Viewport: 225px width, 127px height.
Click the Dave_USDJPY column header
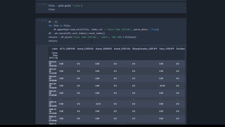[x=167, y=49]
